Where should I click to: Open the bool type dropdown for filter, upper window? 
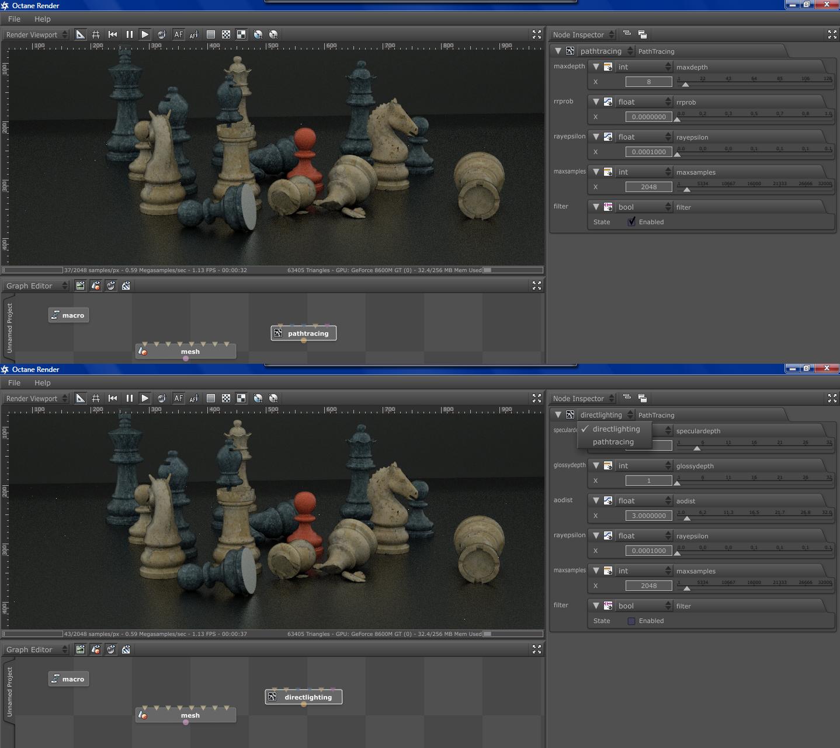644,207
